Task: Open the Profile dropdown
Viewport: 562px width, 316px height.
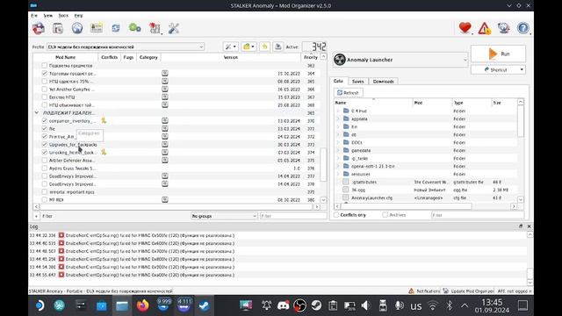Action: [126, 47]
